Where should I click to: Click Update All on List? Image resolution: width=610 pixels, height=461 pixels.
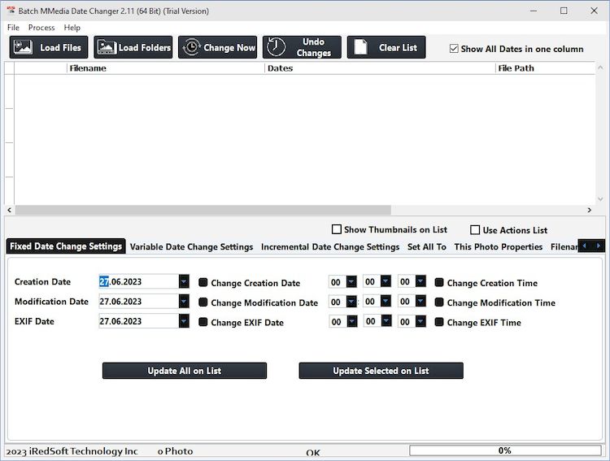[x=185, y=371]
